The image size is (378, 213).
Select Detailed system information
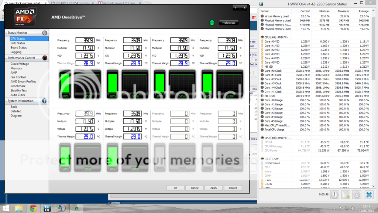(x=16, y=111)
